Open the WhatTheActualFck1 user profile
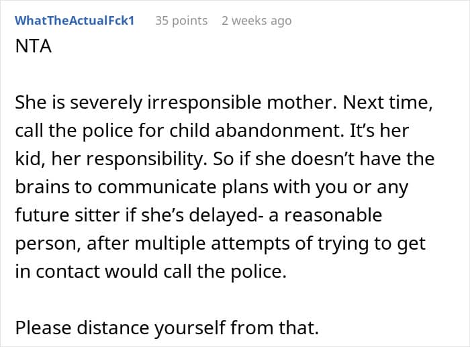Viewport: 470px width, 347px height. point(75,21)
